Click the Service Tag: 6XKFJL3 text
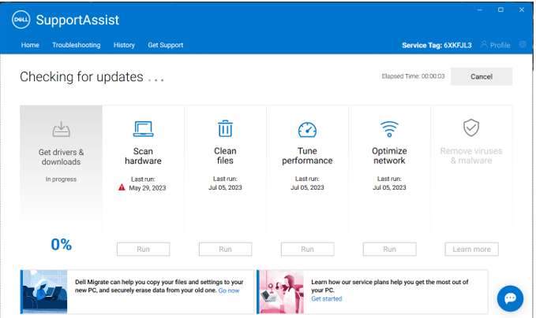The image size is (536, 318). pyautogui.click(x=437, y=46)
